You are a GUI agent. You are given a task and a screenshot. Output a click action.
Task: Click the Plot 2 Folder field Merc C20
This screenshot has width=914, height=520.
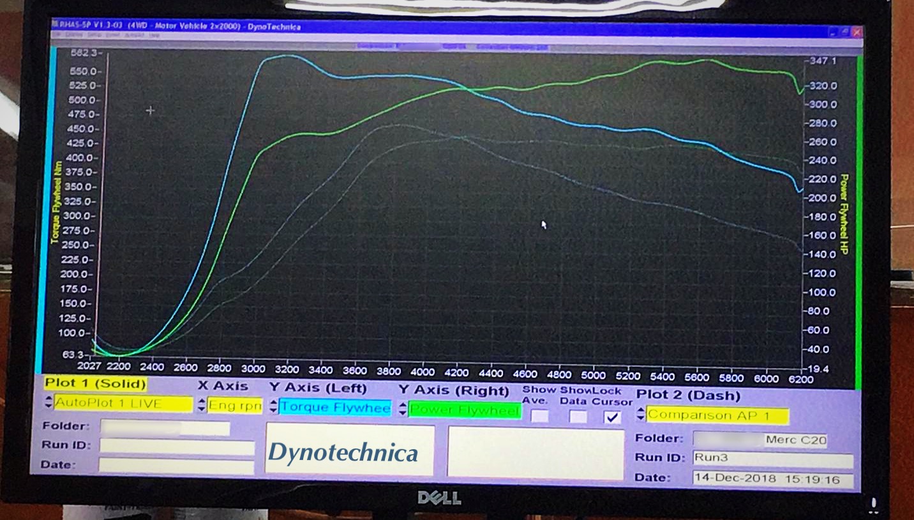760,440
